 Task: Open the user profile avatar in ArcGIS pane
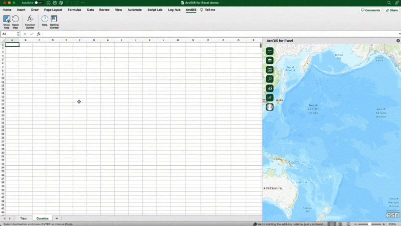(x=270, y=107)
